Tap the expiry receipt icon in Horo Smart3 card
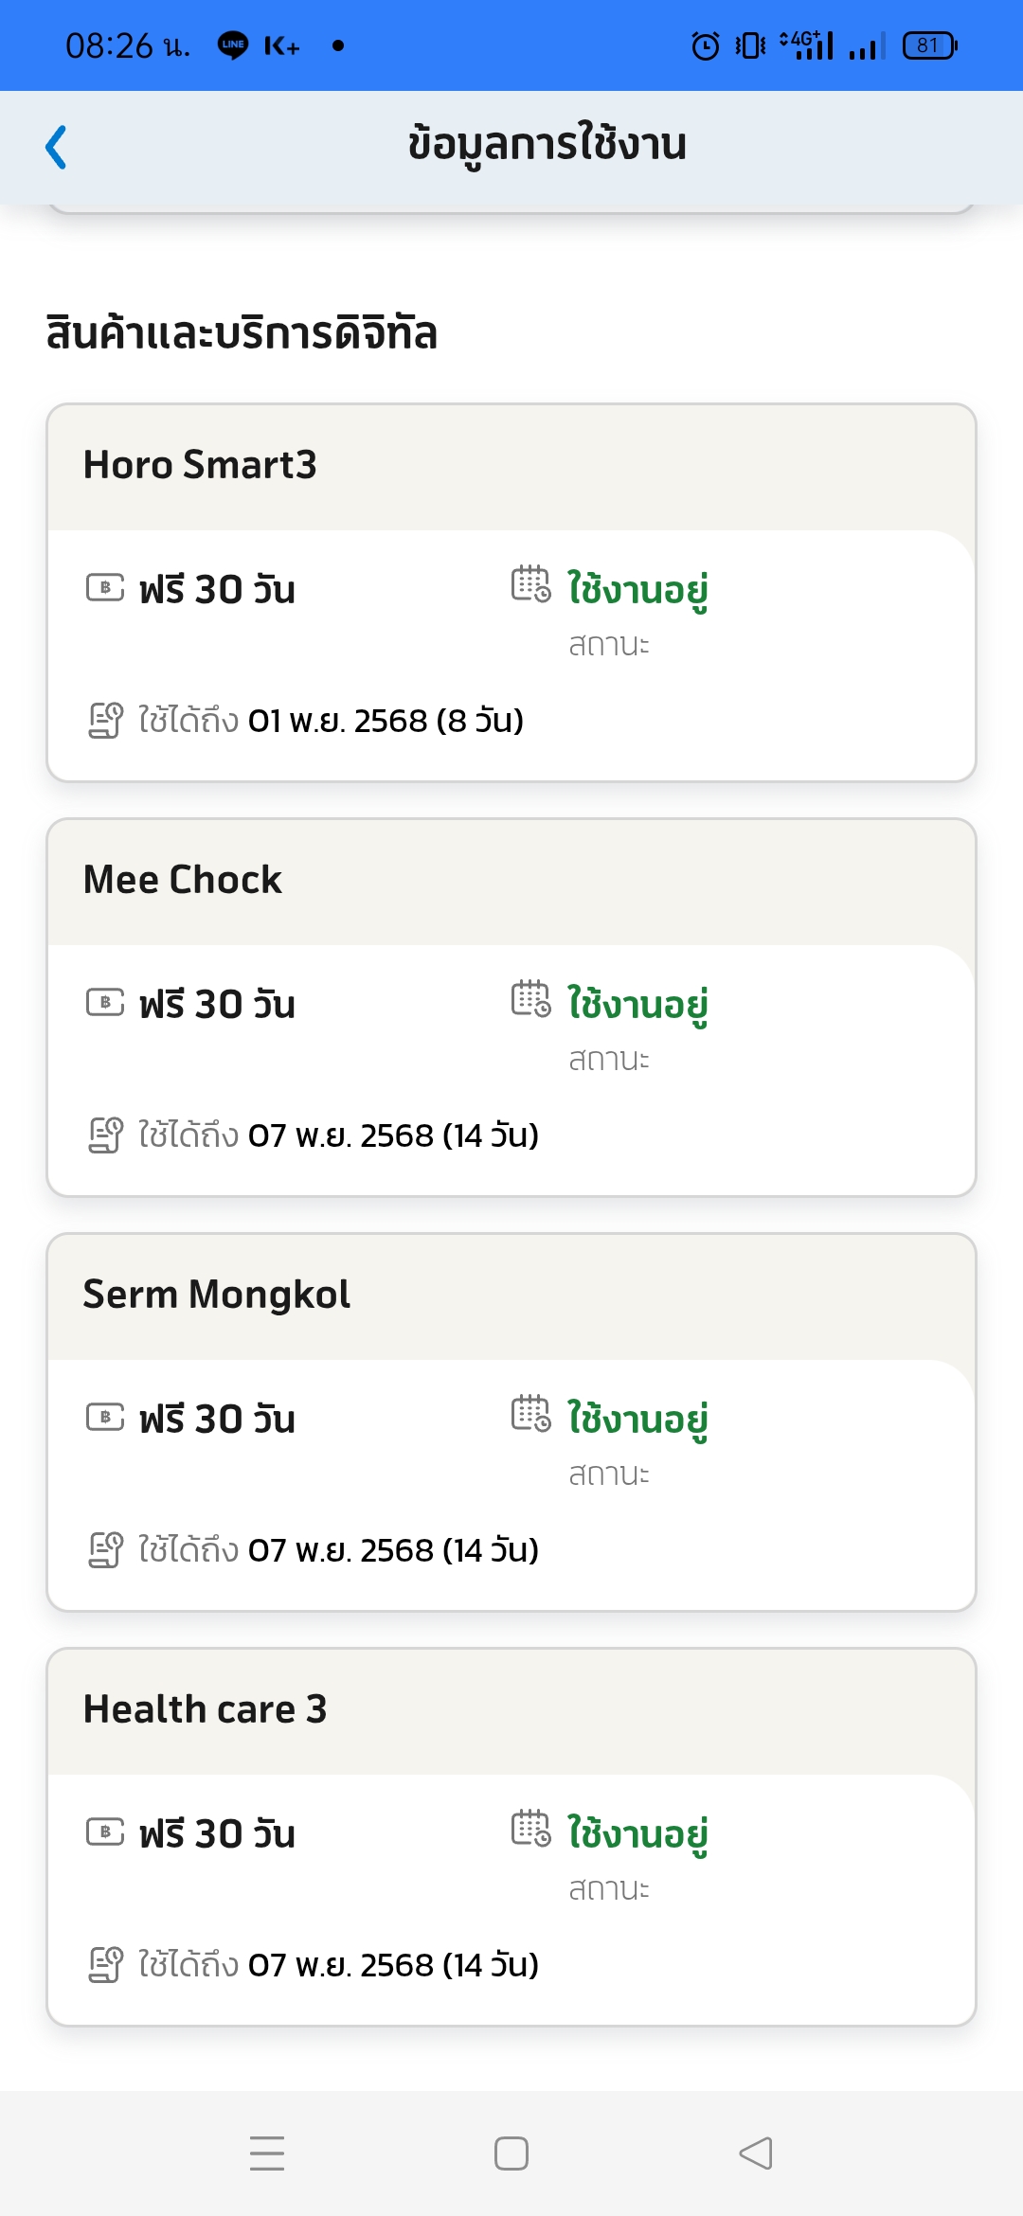The width and height of the screenshot is (1023, 2216). [105, 721]
